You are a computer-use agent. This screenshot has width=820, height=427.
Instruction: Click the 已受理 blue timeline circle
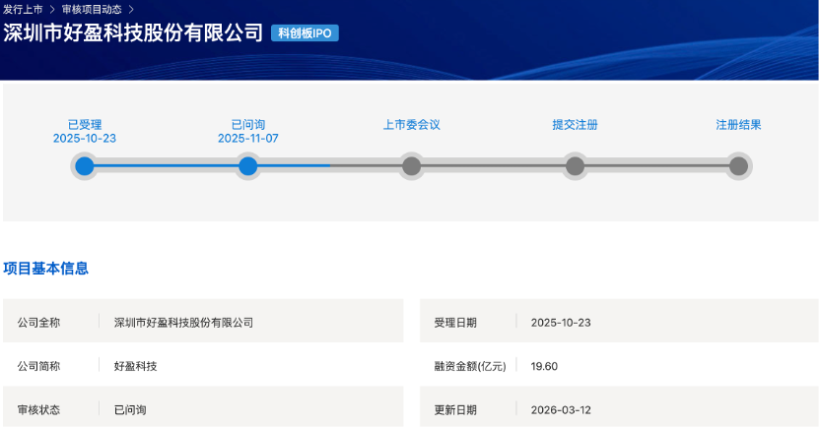[x=85, y=166]
